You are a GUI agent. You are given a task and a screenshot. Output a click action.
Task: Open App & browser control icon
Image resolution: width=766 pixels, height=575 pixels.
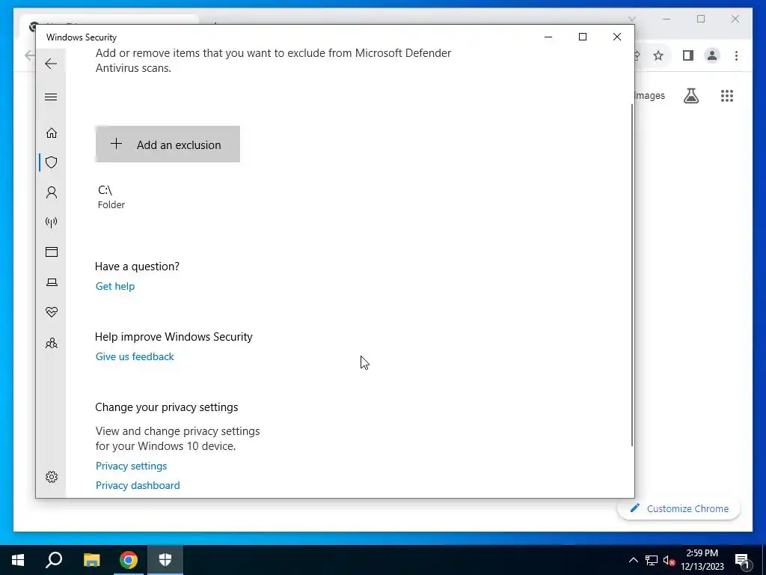point(52,252)
